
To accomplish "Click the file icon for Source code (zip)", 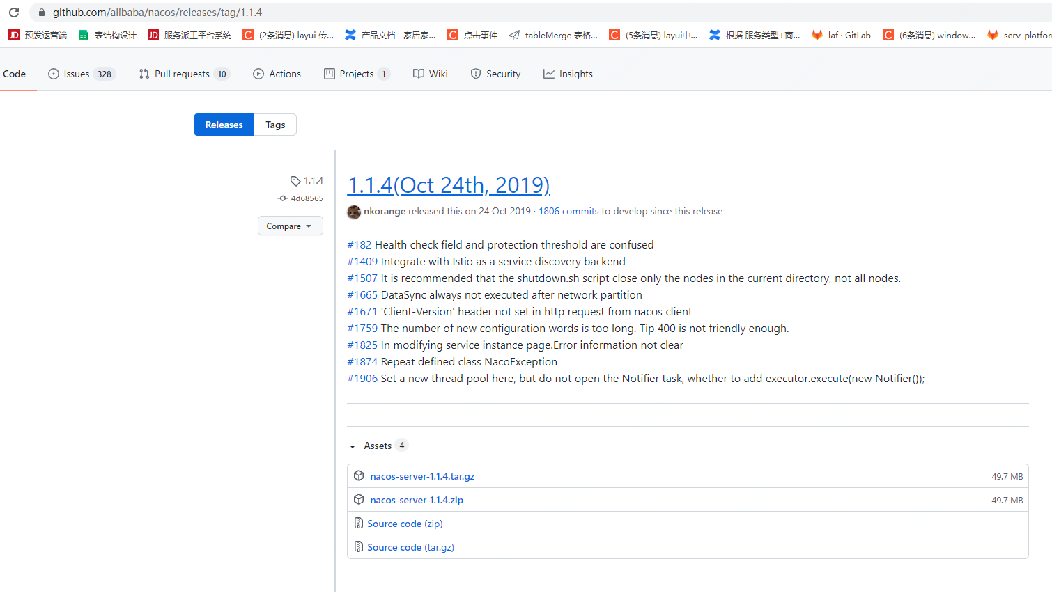I will coord(358,523).
